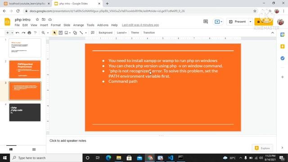Image resolution: width=288 pixels, height=162 pixels.
Task: Choose the select cursor tool
Action: [x=54, y=33]
